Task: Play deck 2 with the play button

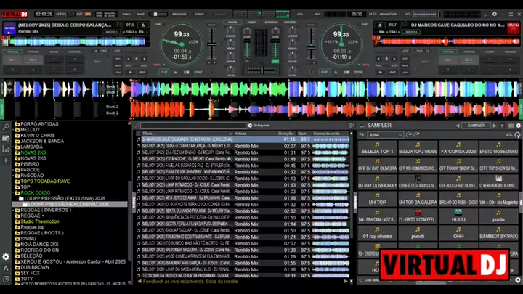Action: (336, 72)
